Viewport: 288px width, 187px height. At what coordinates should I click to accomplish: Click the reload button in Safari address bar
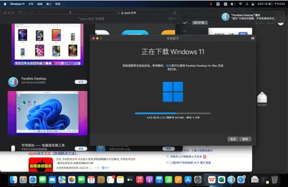pos(175,13)
